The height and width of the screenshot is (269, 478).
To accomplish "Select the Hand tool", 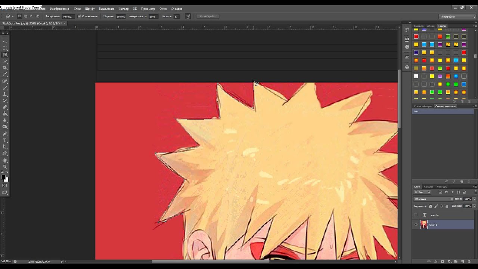I will click(x=5, y=160).
